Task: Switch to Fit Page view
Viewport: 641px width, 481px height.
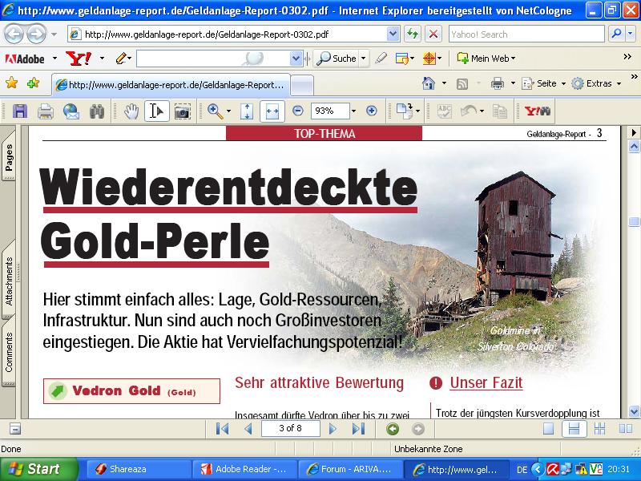Action: [247, 111]
